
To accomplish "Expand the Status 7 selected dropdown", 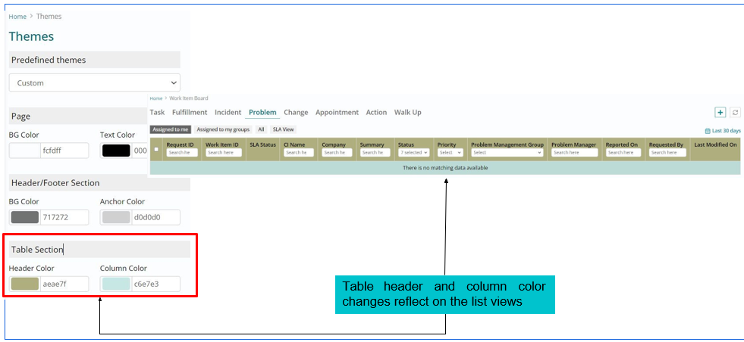I will 414,153.
